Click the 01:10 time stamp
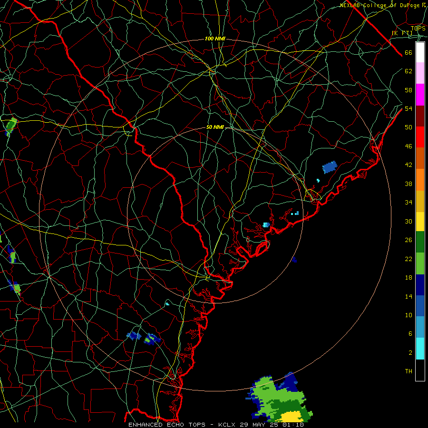Viewport: 428px width, 428px height. (x=292, y=425)
